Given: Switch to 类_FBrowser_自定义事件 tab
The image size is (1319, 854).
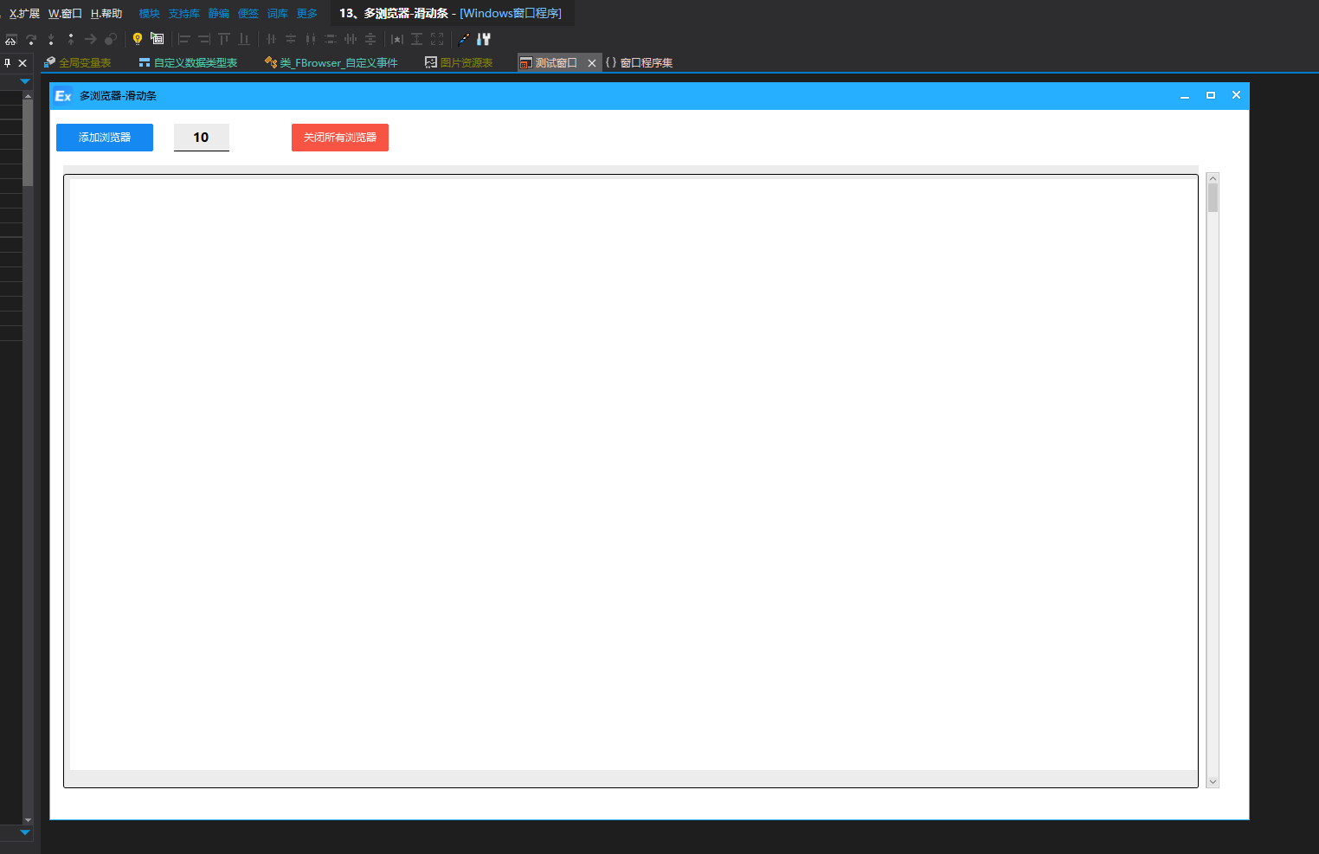Looking at the screenshot, I should click(331, 62).
